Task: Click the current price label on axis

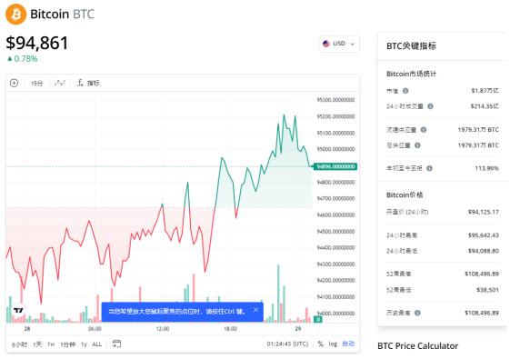Action: point(335,166)
